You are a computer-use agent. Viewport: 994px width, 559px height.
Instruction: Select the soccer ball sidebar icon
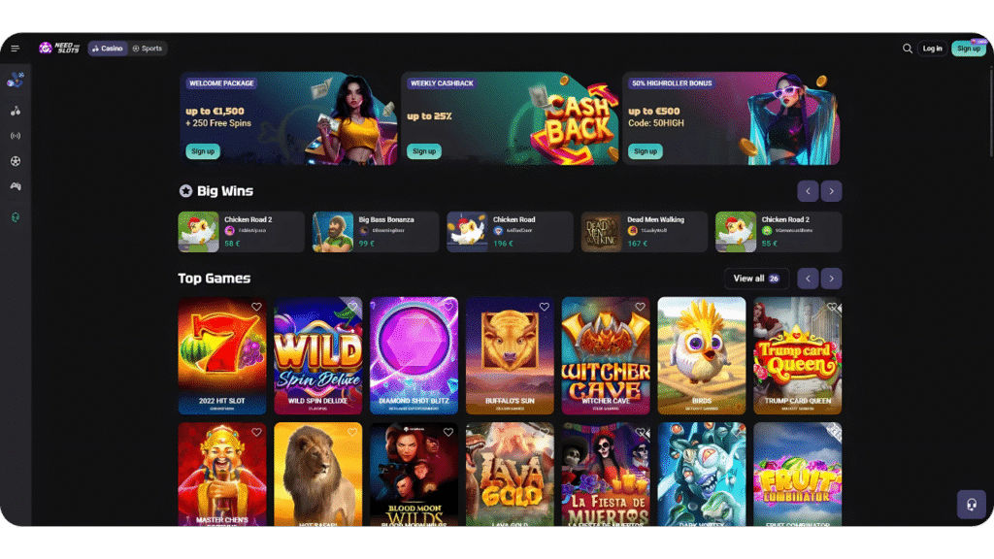point(16,161)
